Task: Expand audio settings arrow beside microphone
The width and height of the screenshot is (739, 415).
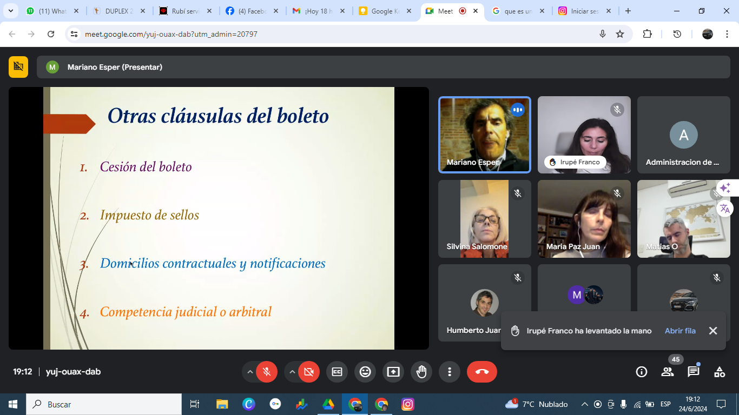Action: pos(250,372)
